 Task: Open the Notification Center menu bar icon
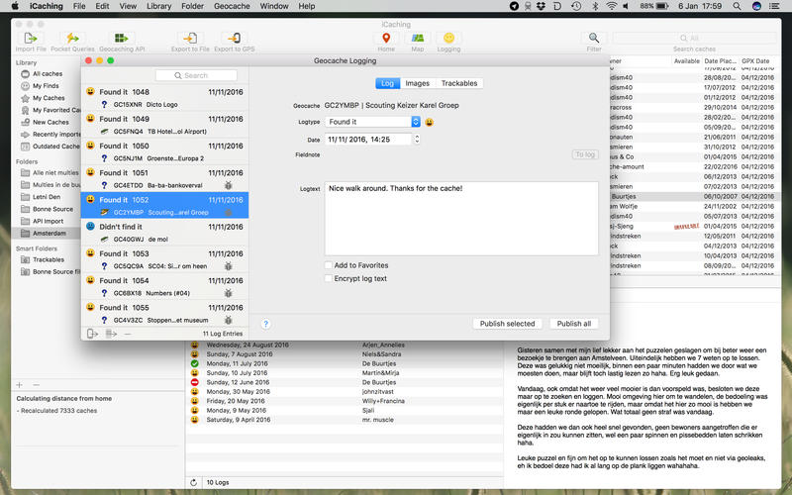pyautogui.click(x=774, y=6)
